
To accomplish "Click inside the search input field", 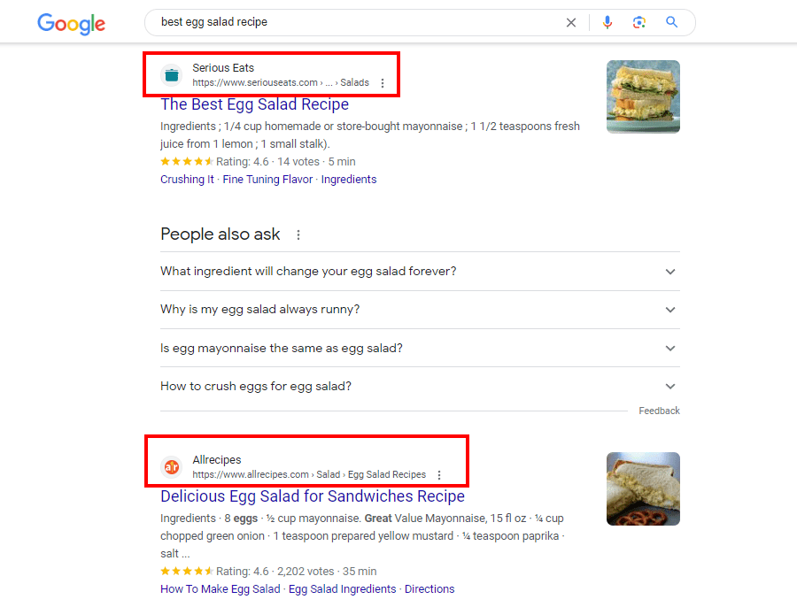I will [354, 22].
